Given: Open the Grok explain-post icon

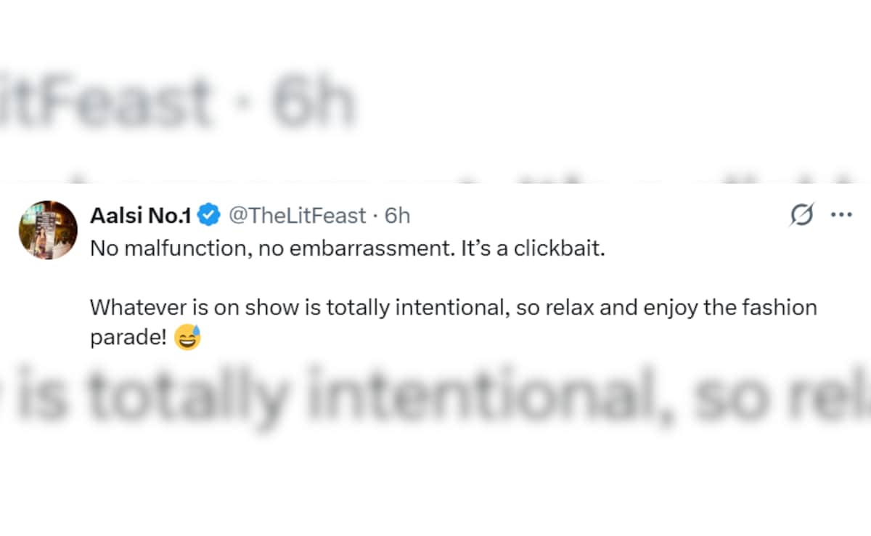Looking at the screenshot, I should click(x=801, y=215).
